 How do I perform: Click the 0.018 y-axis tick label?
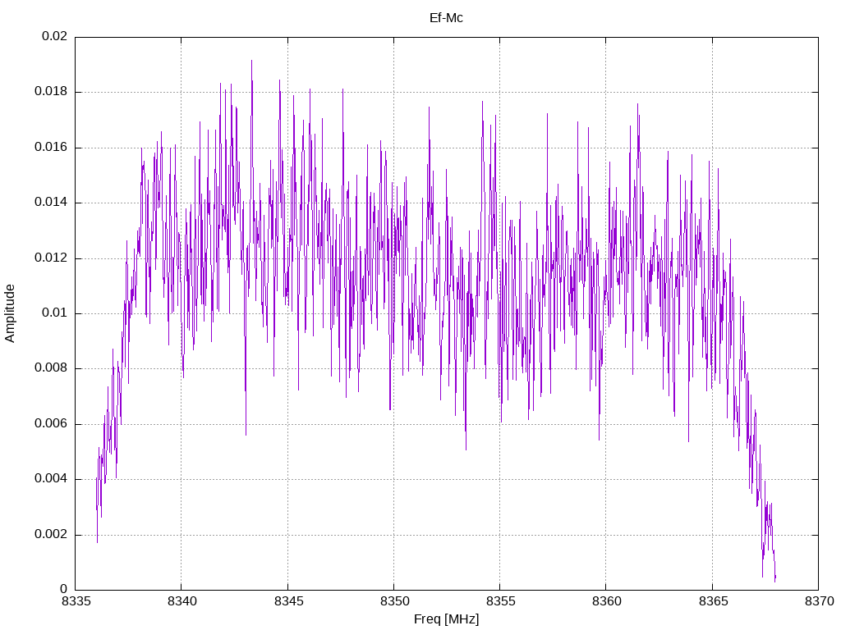pos(51,92)
